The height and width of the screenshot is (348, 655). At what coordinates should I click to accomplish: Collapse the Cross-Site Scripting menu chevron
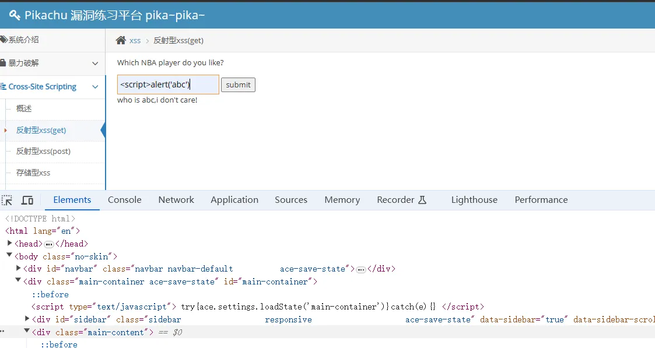point(95,87)
